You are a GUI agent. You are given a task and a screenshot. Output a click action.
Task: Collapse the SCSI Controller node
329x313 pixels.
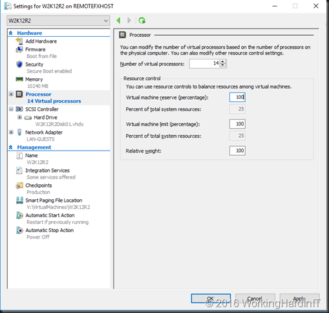[11, 109]
